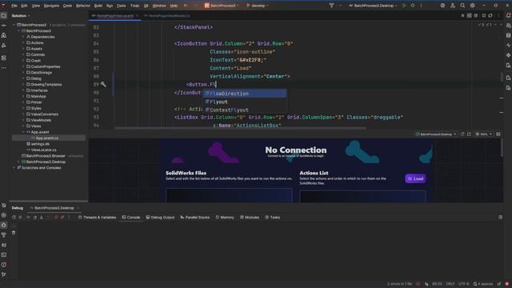The height and width of the screenshot is (288, 512).
Task: Open the three-dots more tool windows icon
Action: pos(3,68)
